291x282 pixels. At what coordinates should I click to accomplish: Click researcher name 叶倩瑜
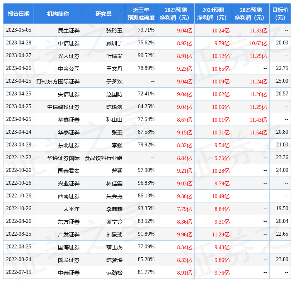click(114, 56)
